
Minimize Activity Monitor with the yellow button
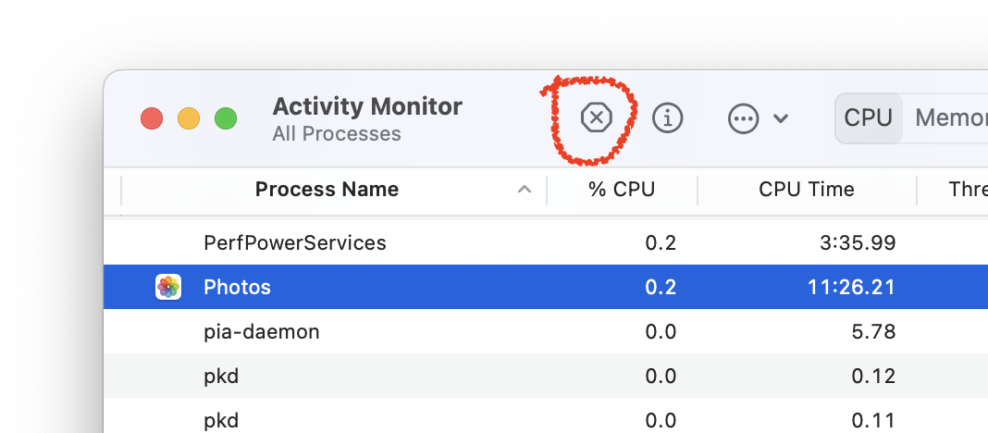point(189,118)
